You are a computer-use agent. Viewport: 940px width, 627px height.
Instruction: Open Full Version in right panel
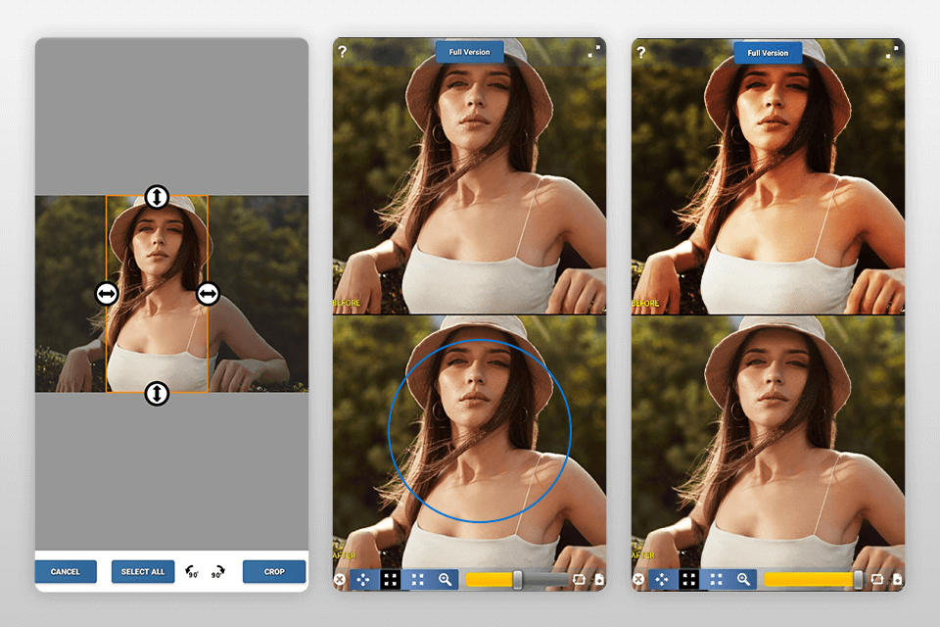768,53
